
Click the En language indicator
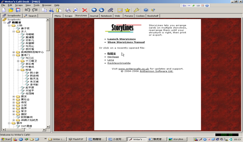pyautogui.click(x=184, y=5)
